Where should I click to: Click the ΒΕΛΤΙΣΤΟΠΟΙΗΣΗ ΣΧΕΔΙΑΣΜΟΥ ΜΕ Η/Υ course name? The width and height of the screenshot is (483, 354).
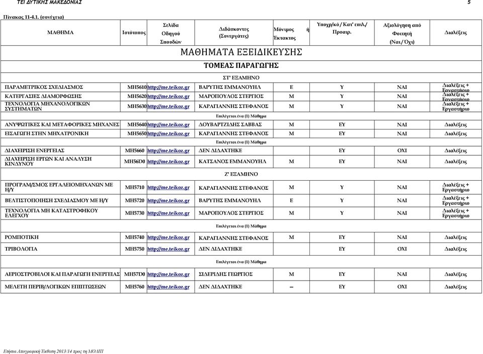[56, 201]
